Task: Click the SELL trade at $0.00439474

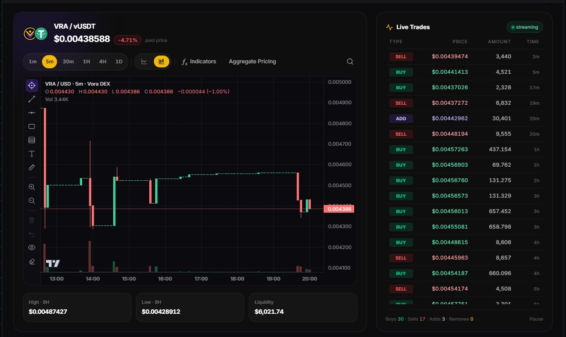Action: click(464, 56)
